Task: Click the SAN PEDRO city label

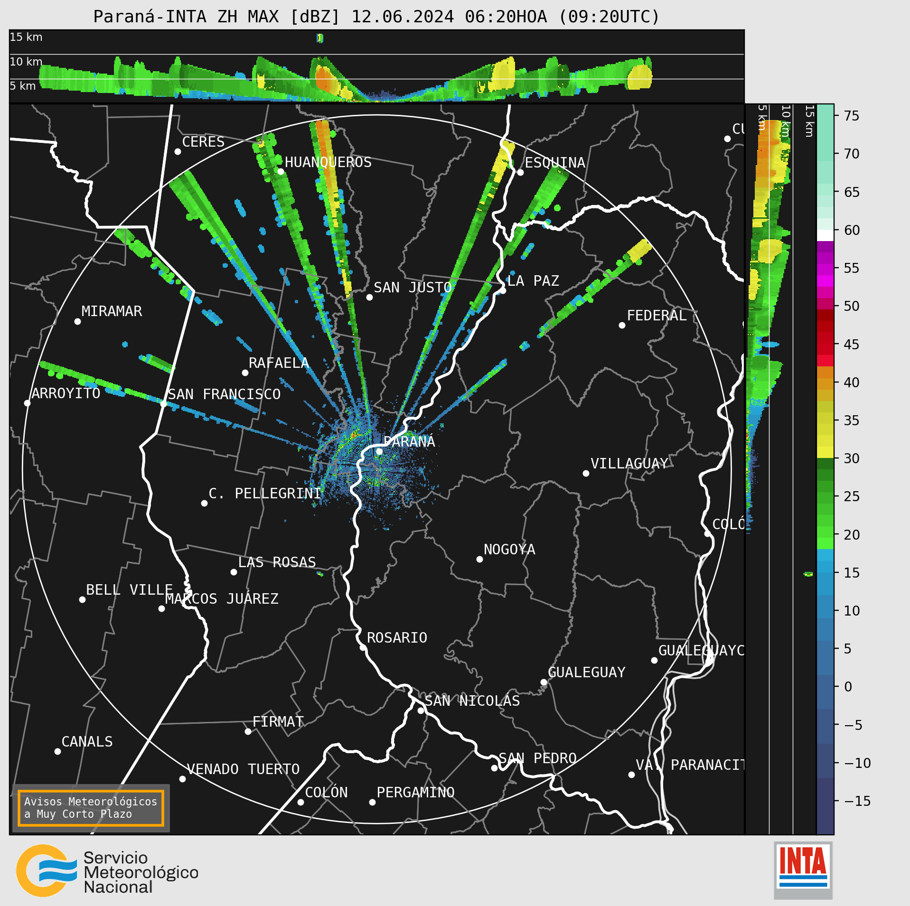Action: pos(537,758)
